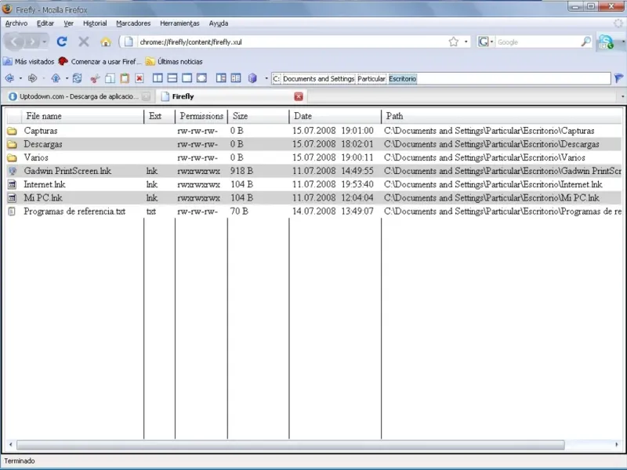Click Firefox navigation forward button
This screenshot has height=470, width=627.
click(32, 42)
